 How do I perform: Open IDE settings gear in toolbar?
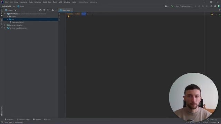tap(215, 6)
